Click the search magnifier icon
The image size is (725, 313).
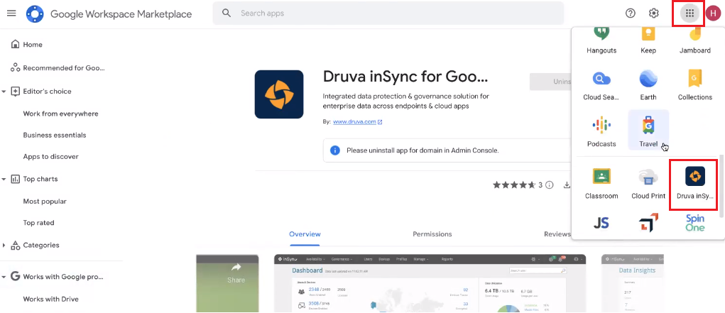(226, 13)
